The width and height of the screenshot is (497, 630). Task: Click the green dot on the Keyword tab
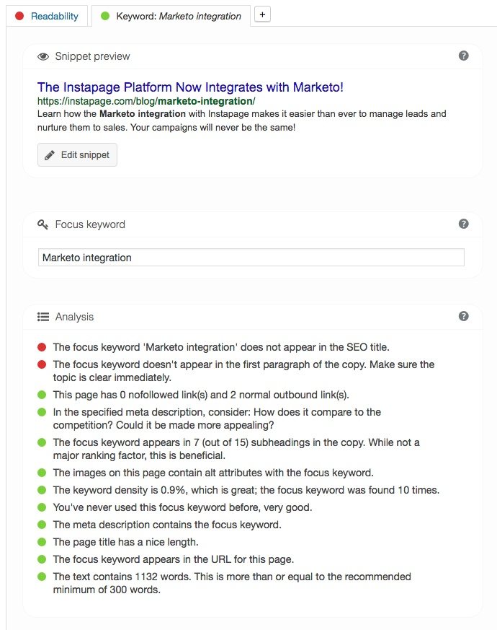107,15
